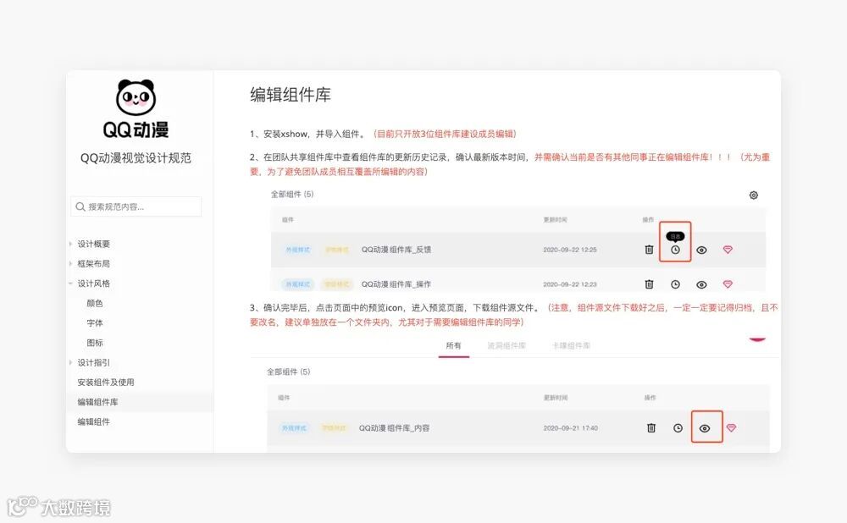Focus the 搜索规范内容 search field
This screenshot has height=523, width=847.
[136, 206]
